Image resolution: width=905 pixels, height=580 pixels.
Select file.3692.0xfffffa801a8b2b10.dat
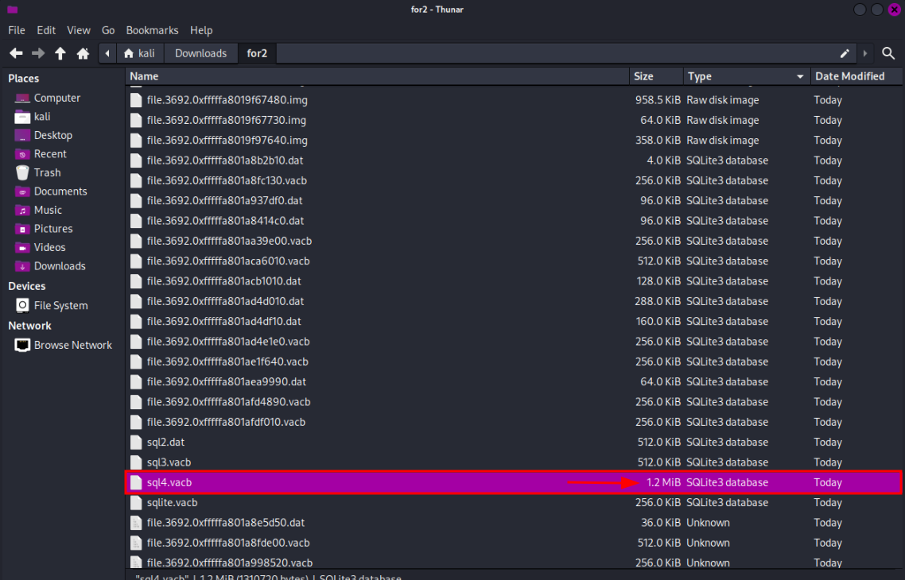pos(514,160)
